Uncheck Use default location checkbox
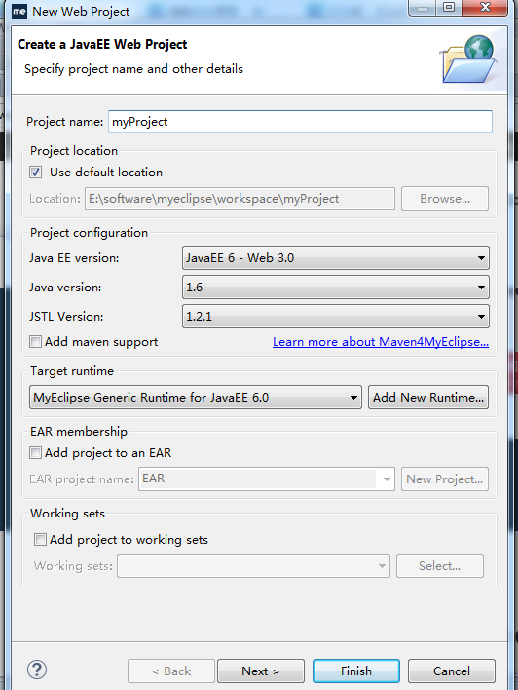The image size is (518, 690). coord(36,172)
